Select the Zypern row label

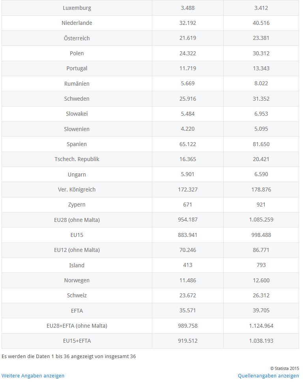[x=77, y=205]
